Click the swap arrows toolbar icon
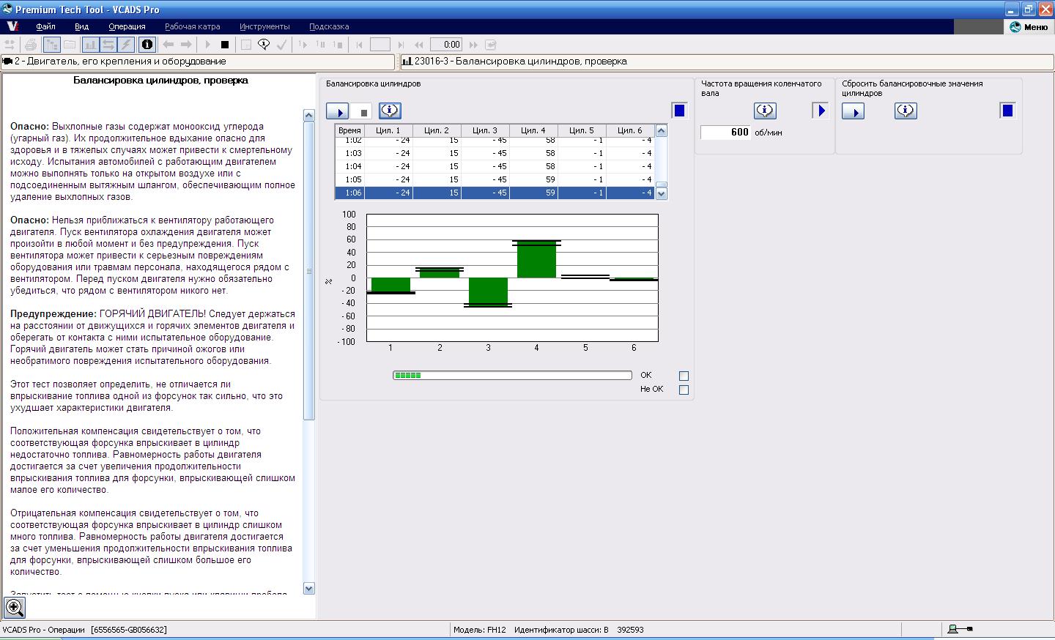This screenshot has height=640, width=1055. pyautogui.click(x=108, y=45)
